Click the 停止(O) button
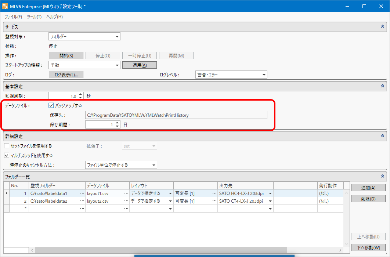This screenshot has height=257, width=390. 103,56
